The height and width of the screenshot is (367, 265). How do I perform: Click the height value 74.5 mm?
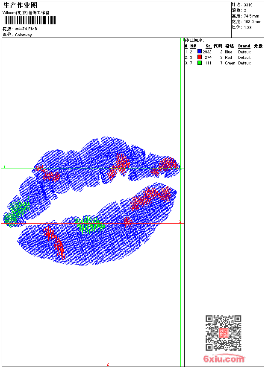point(251,16)
